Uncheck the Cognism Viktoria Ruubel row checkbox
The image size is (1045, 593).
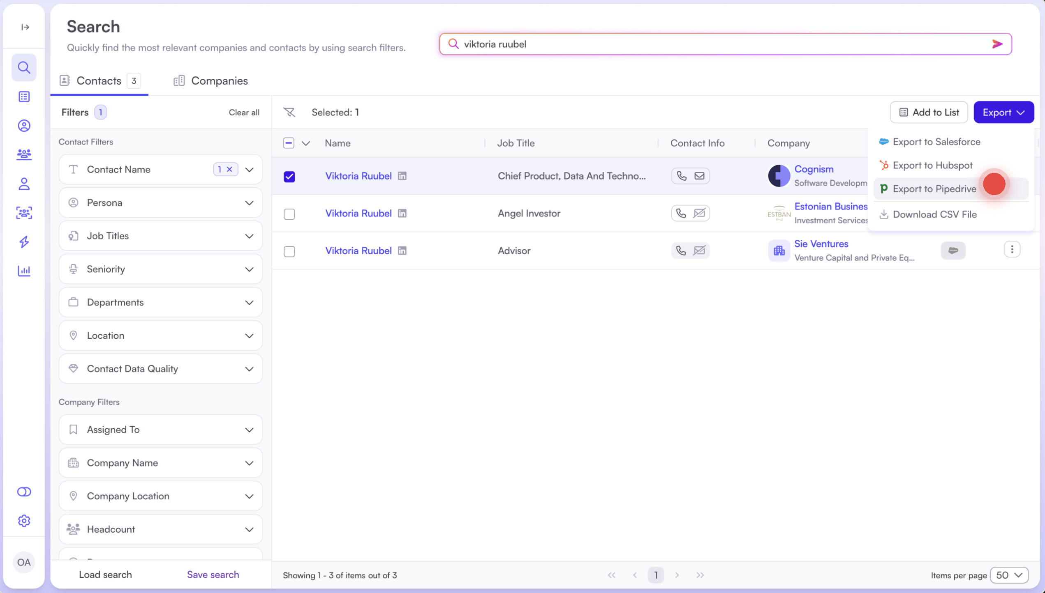click(x=289, y=177)
